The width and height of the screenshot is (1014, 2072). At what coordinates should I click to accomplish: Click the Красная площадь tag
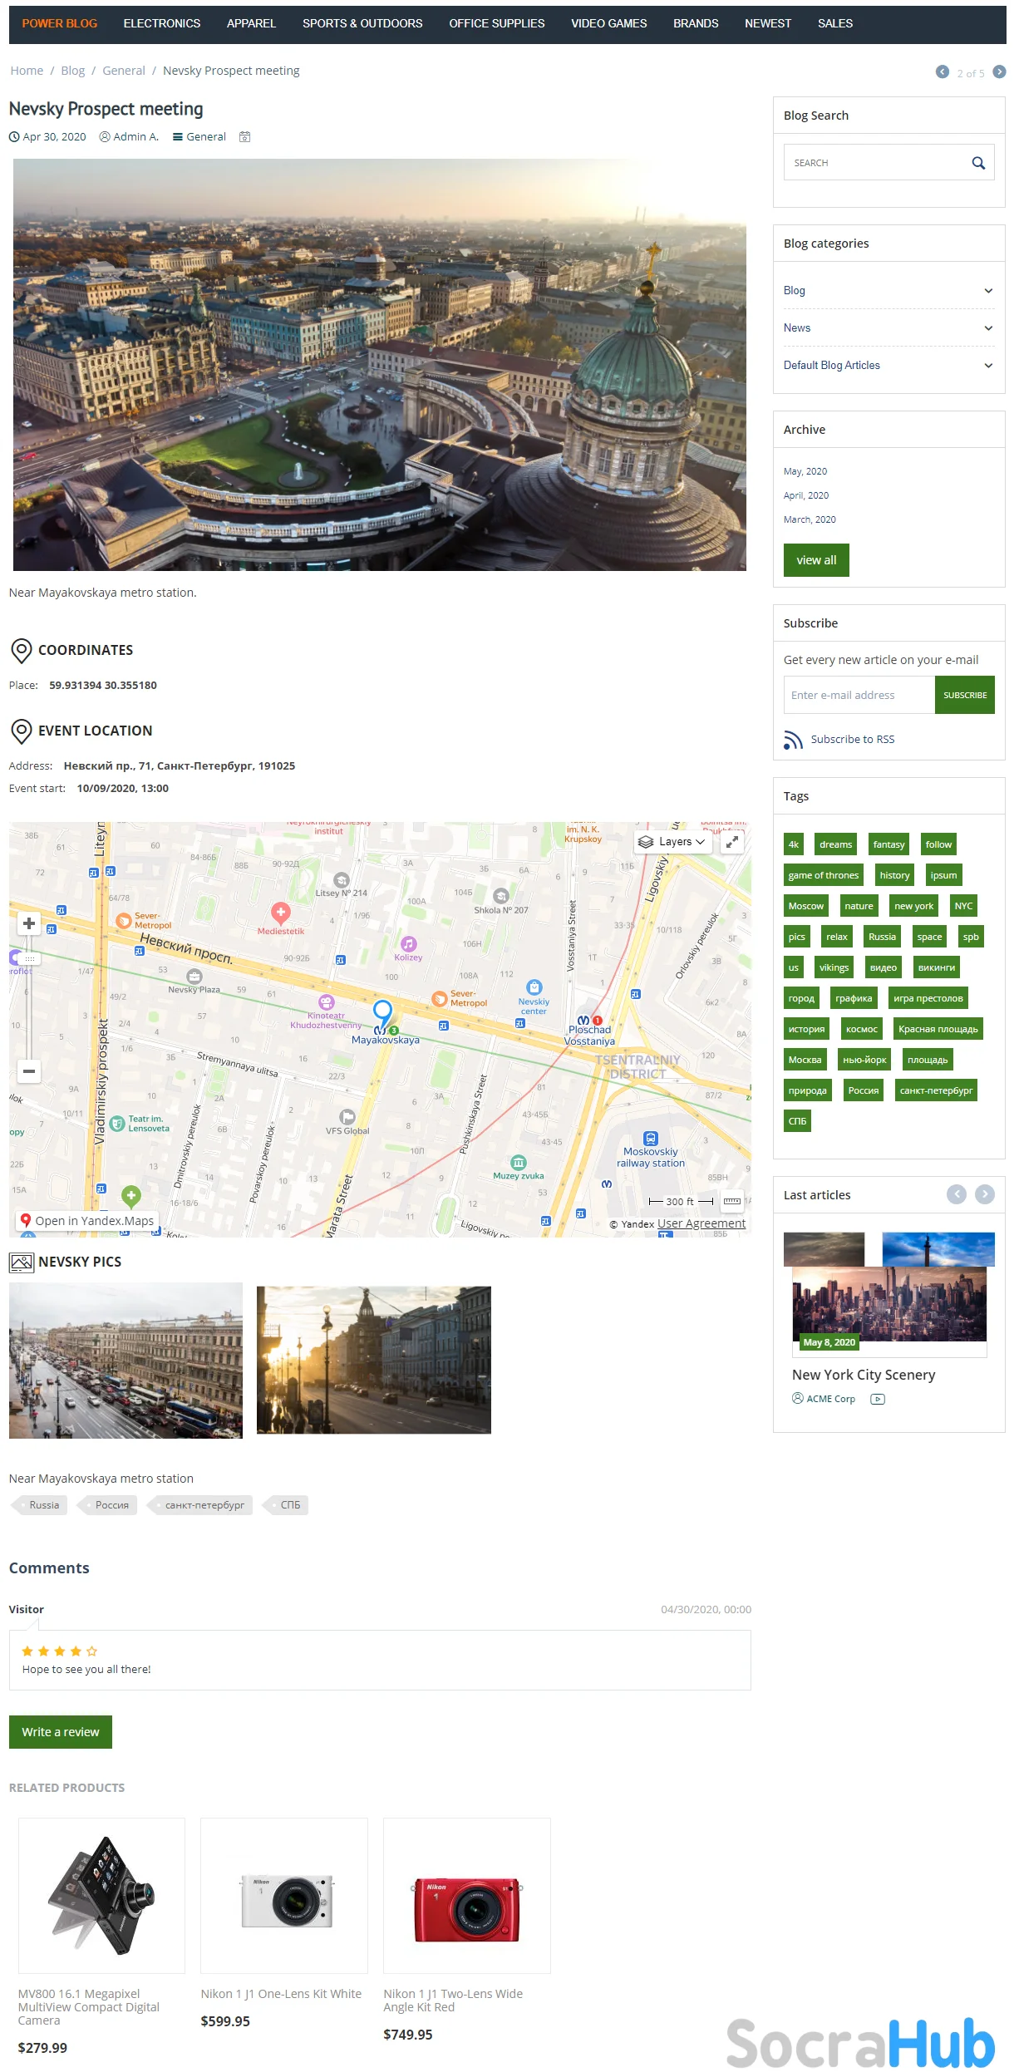(x=938, y=1029)
